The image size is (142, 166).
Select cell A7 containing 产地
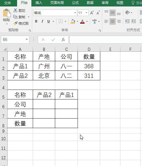pos(20,114)
